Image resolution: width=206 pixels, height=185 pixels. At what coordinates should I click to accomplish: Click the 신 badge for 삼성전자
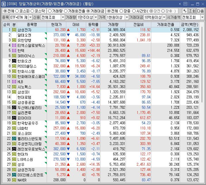[14, 30]
